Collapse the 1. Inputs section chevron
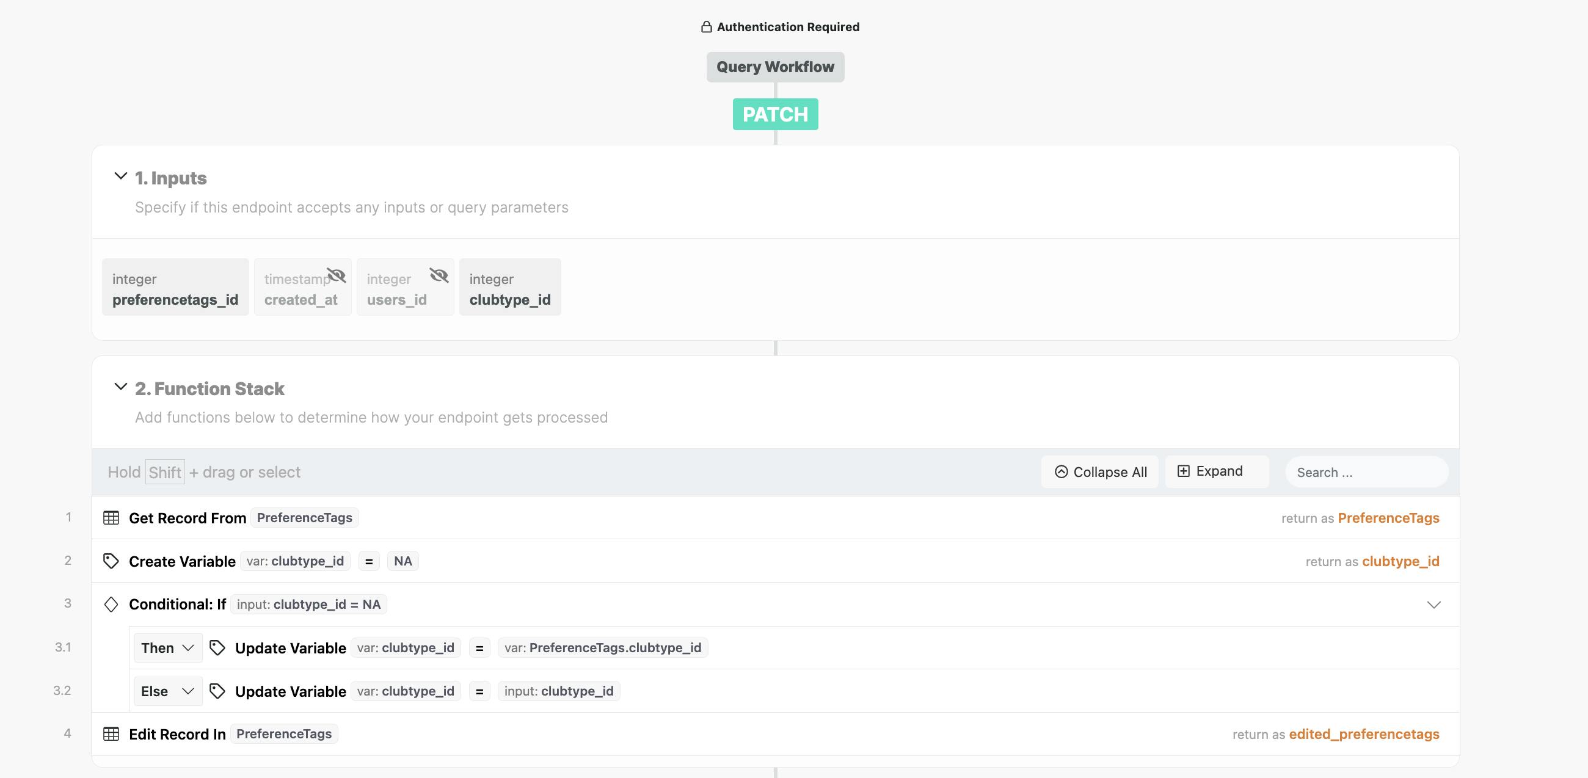Viewport: 1588px width, 778px height. coord(121,176)
